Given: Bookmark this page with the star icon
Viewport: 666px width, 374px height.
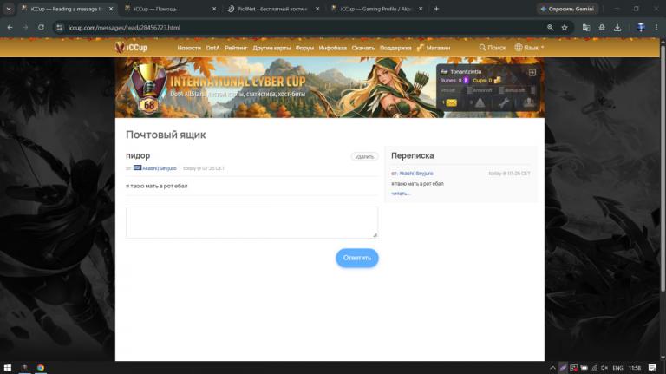Looking at the screenshot, I should (x=565, y=27).
